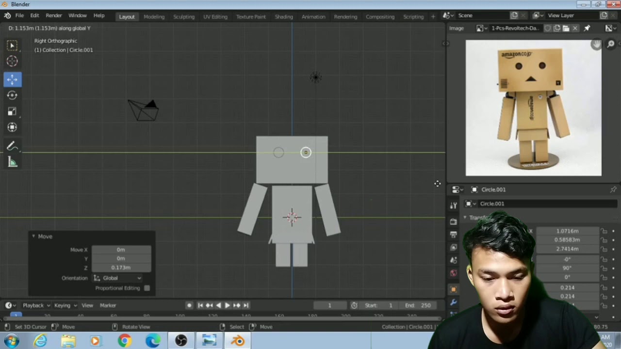Pick the Scale tool

click(x=12, y=111)
